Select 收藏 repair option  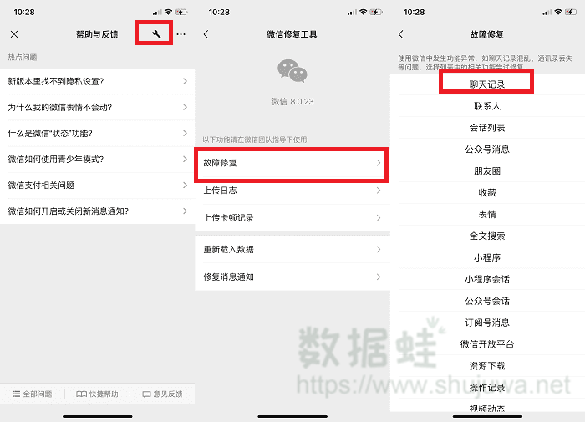pyautogui.click(x=487, y=192)
